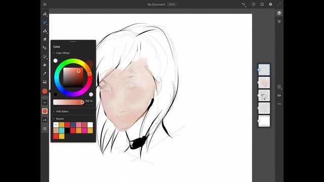Select the Eraser tool
This screenshot has height=182, width=324.
[x=45, y=39]
